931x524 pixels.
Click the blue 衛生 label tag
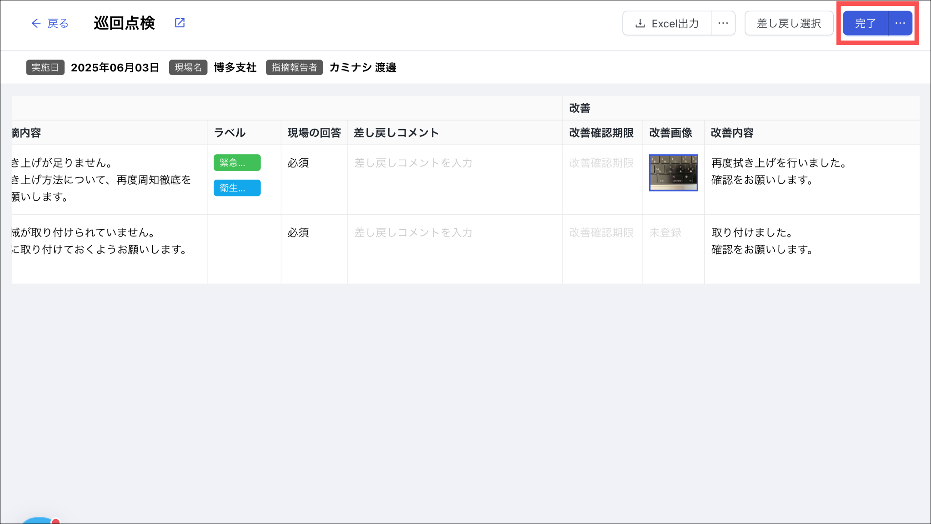pos(237,188)
